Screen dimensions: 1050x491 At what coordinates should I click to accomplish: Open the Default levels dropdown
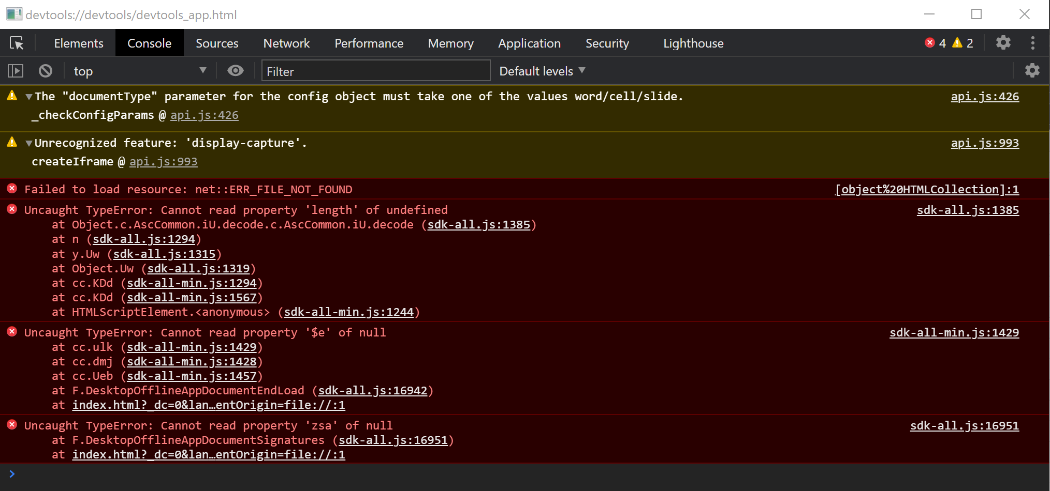click(x=542, y=71)
